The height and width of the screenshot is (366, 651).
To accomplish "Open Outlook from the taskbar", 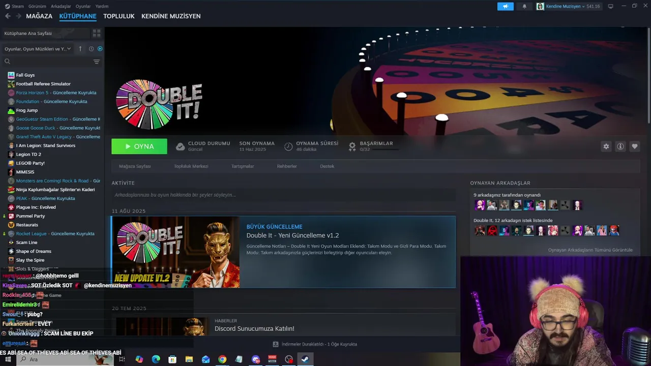I will pyautogui.click(x=205, y=359).
